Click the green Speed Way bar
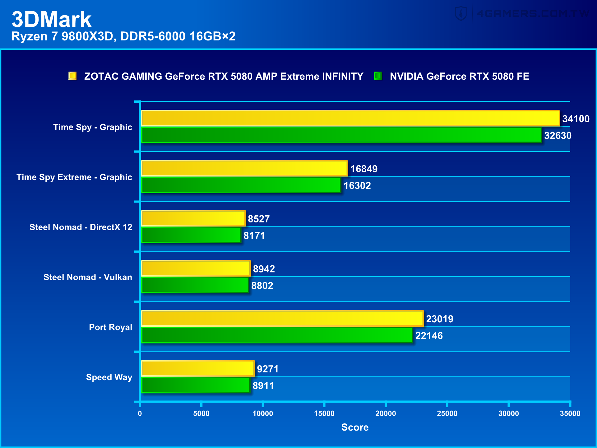The width and height of the screenshot is (597, 448). tap(196, 385)
